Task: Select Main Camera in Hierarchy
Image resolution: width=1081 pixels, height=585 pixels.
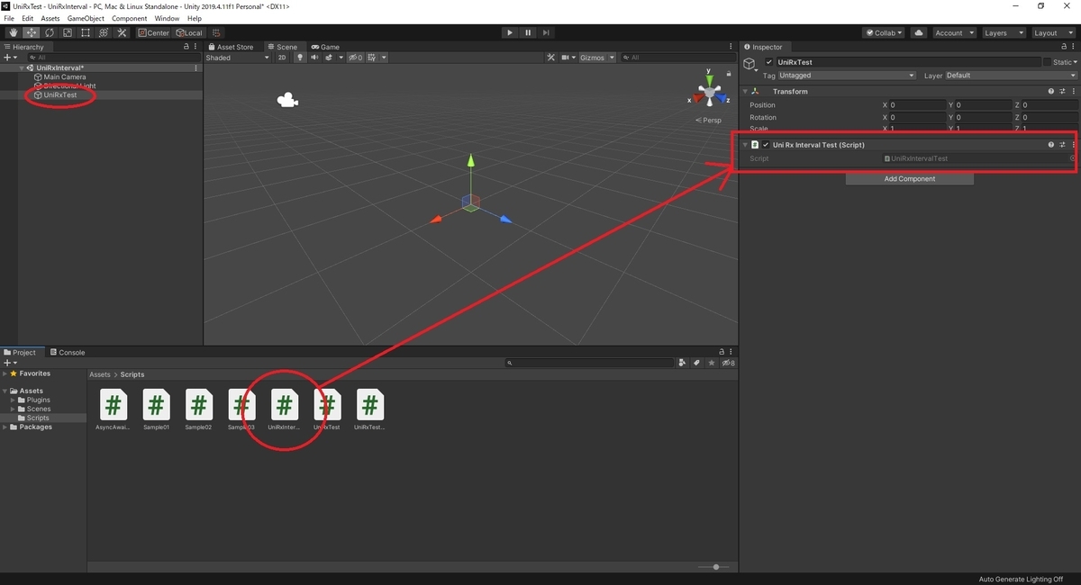Action: (65, 77)
